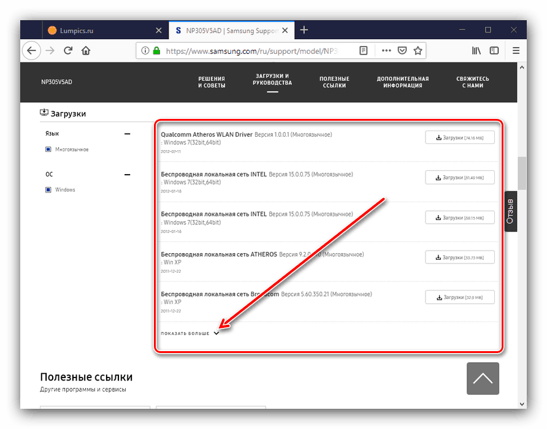Viewport: 547px width, 429px height.
Task: Save page to Pocket icon
Action: click(402, 51)
